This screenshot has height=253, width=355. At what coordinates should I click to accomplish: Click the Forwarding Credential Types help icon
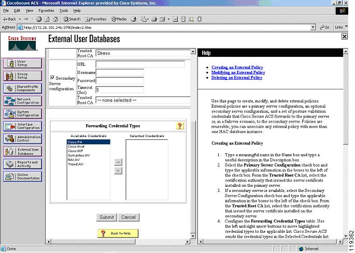coord(180,126)
